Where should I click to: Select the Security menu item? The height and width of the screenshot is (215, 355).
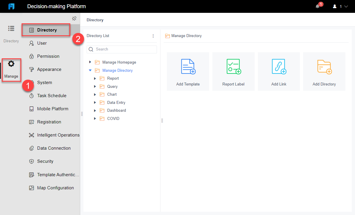45,161
